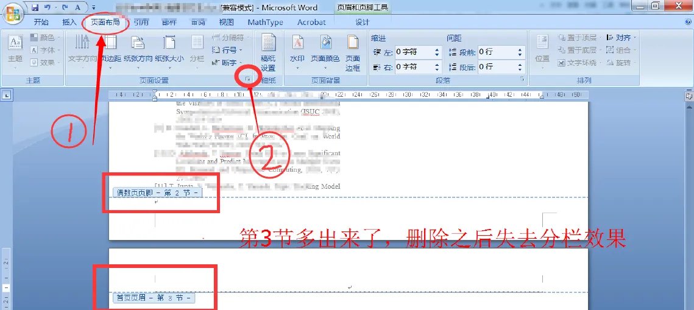
Task: Open undo history dropdown arrow
Action: click(x=55, y=7)
